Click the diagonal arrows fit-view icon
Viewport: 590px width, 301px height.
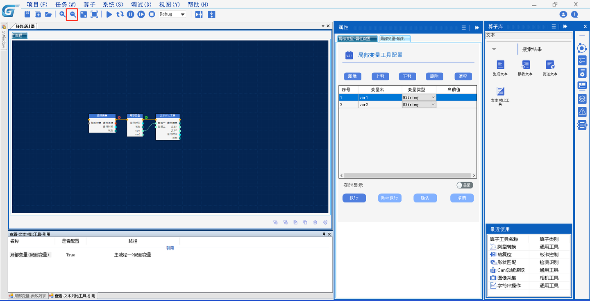84,14
